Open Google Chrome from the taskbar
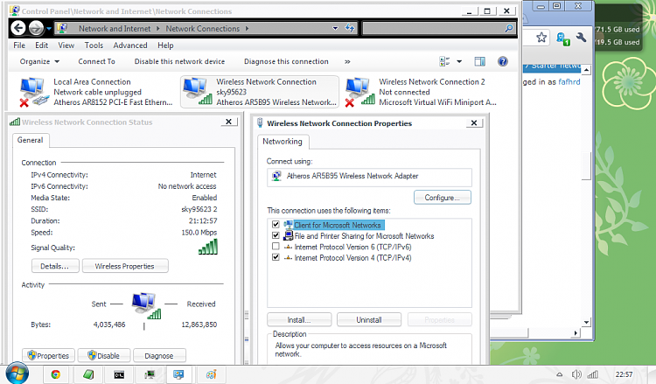This screenshot has height=384, width=656. coord(56,374)
